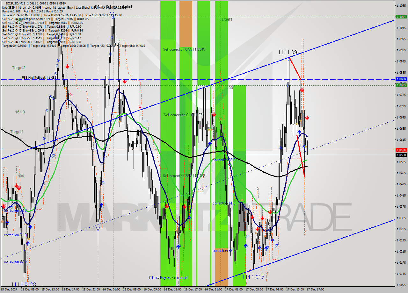Click the '17 Dec 05:00' time axis label
The height and width of the screenshot is (293, 408).
[x=254, y=289]
